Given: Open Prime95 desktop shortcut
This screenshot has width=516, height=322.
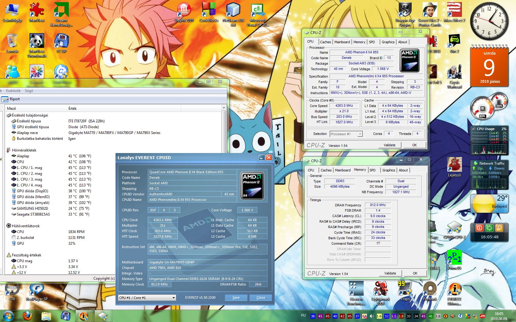Looking at the screenshot, I should 454,260.
